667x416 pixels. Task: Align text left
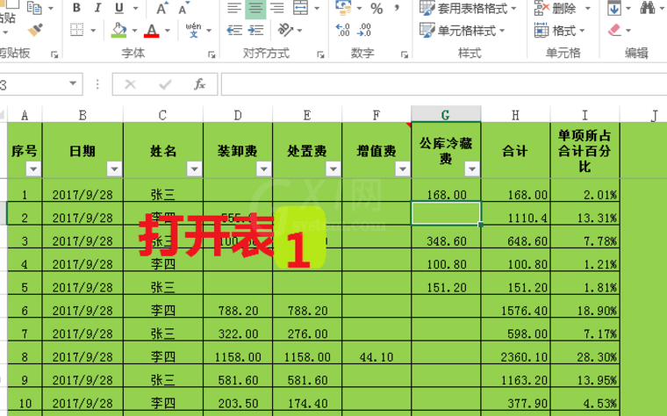[x=234, y=8]
